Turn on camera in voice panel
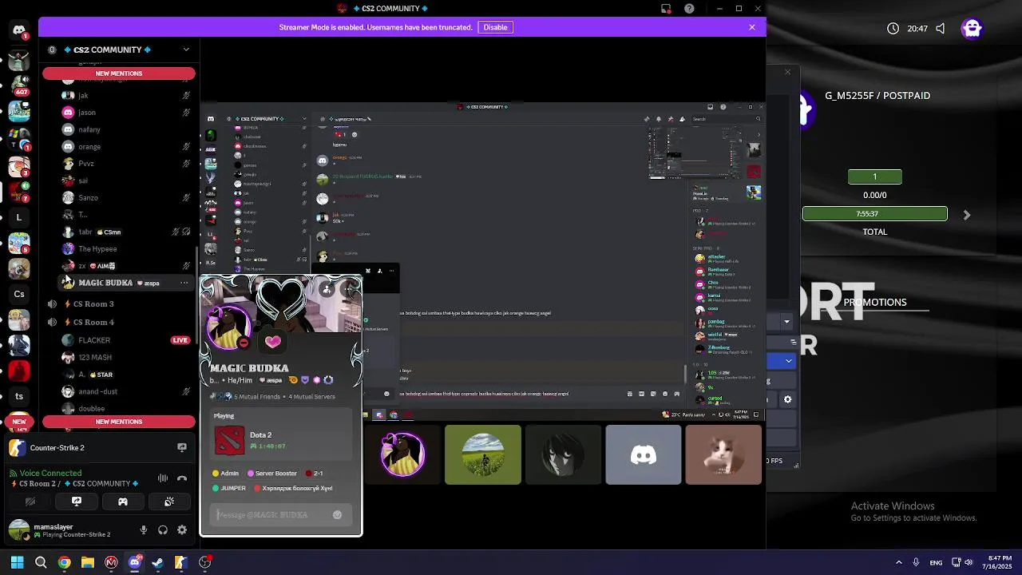 click(x=30, y=502)
